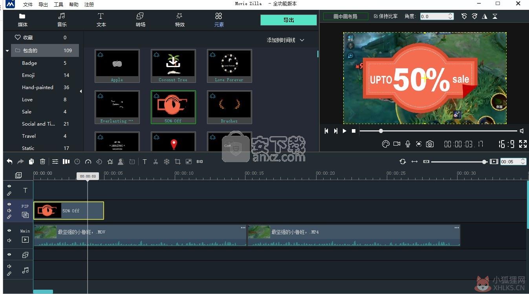Split clip with the scissors icon

click(156, 161)
